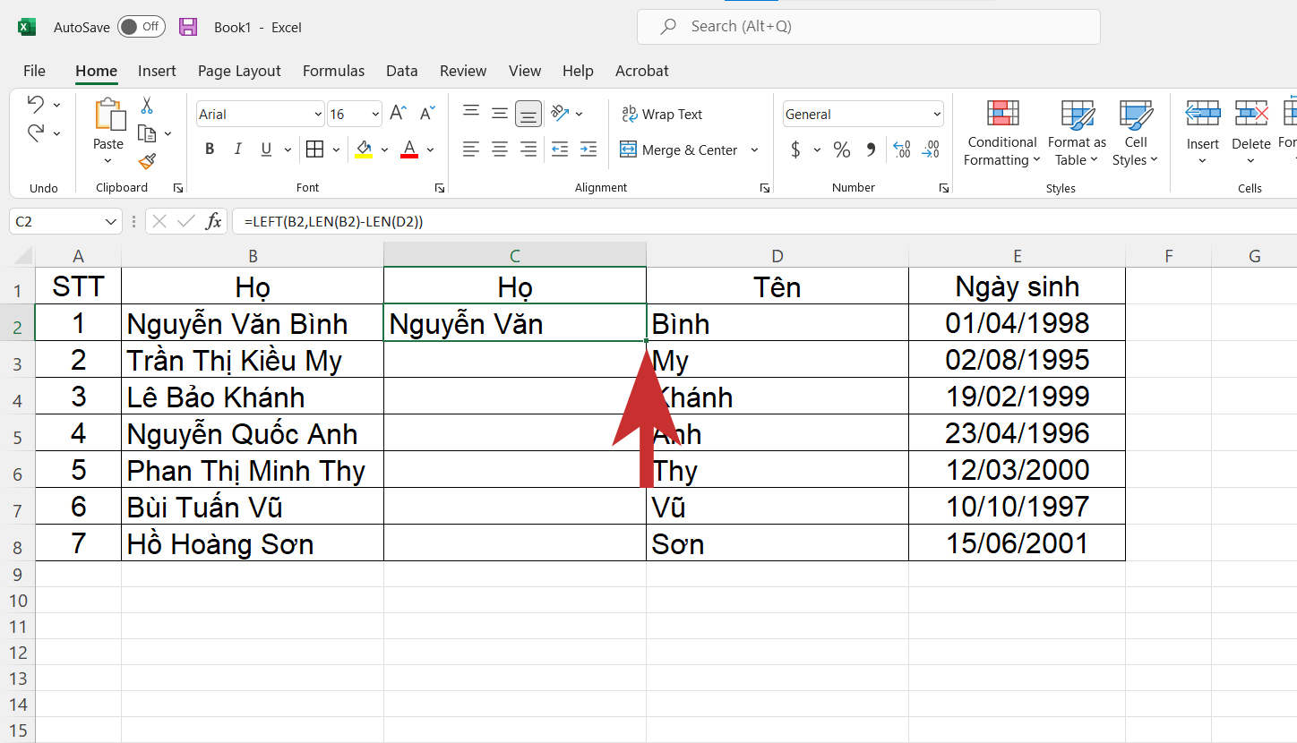This screenshot has width=1297, height=743.
Task: Toggle Bottom Align icon
Action: point(528,114)
